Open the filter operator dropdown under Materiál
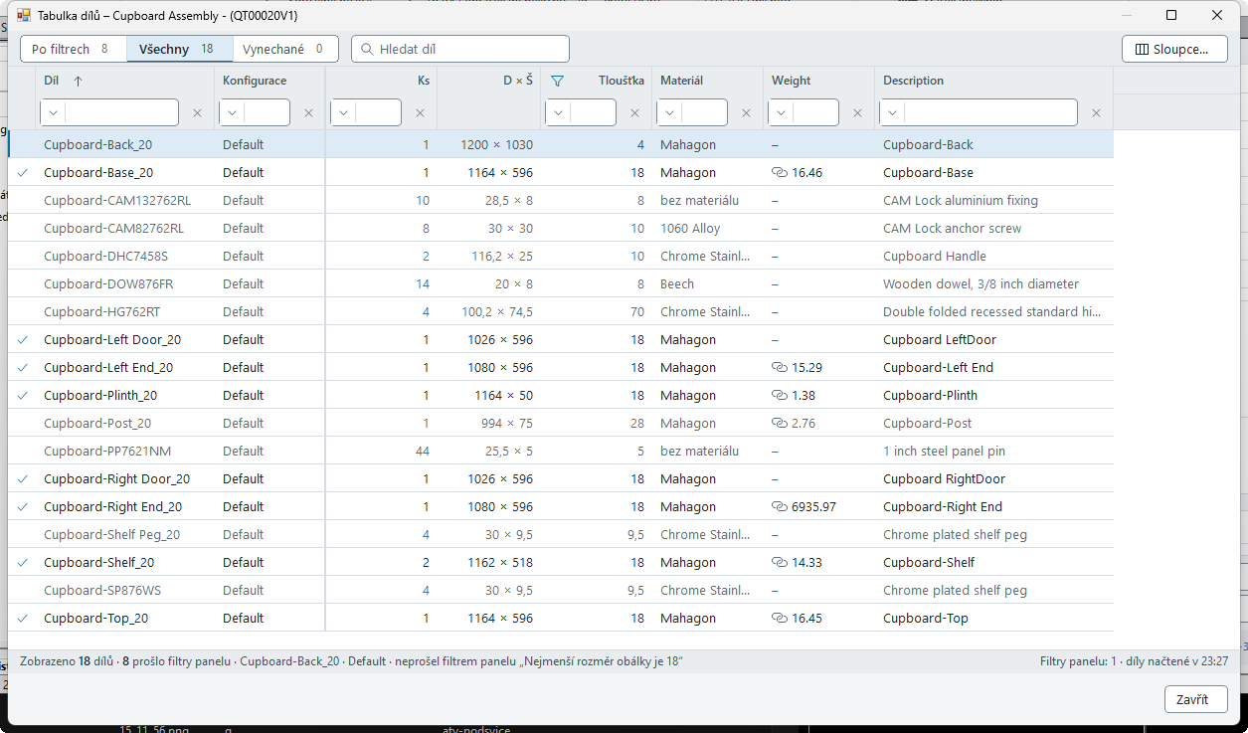The height and width of the screenshot is (733, 1248). click(669, 112)
